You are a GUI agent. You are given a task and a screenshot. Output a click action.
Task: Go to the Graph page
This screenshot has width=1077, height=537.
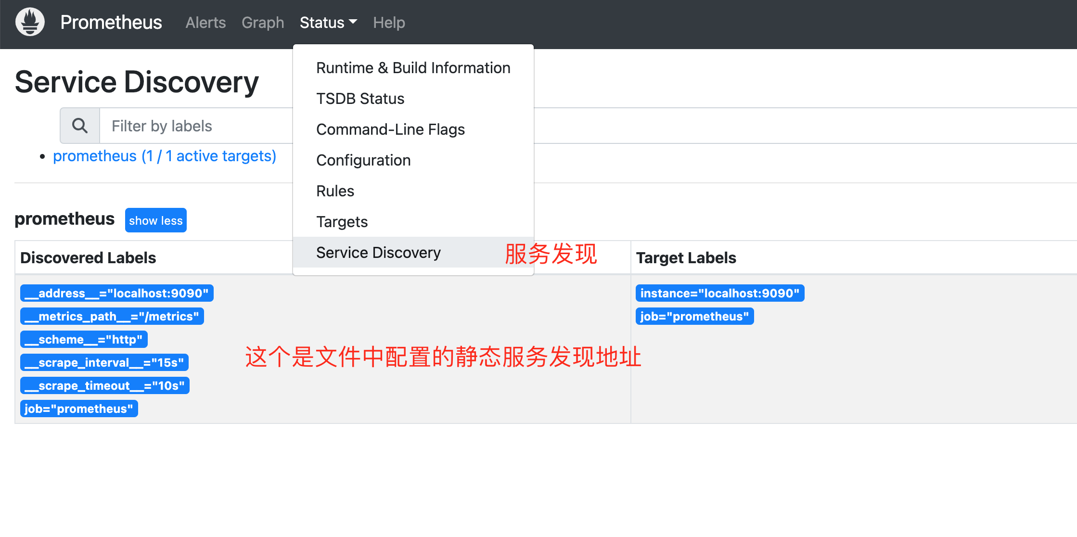coord(263,23)
